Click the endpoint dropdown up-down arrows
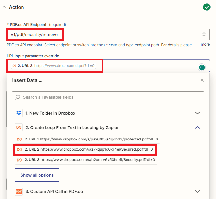Screen dimensions: 216x199 (x=204, y=34)
